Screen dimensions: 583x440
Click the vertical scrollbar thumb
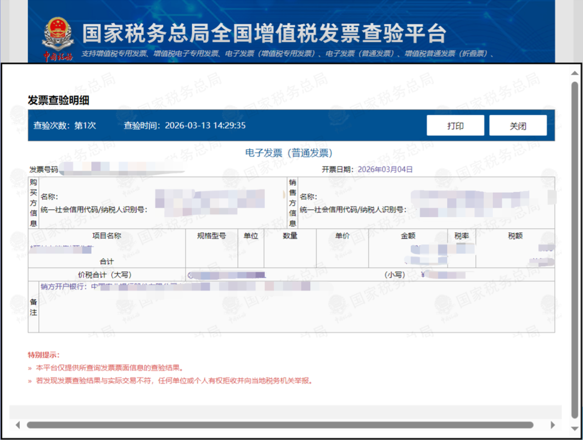coord(574,250)
